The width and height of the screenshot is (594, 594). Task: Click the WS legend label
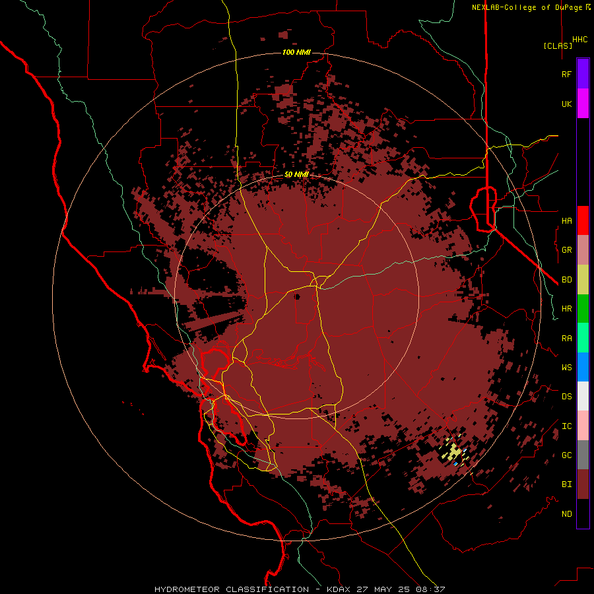[566, 368]
